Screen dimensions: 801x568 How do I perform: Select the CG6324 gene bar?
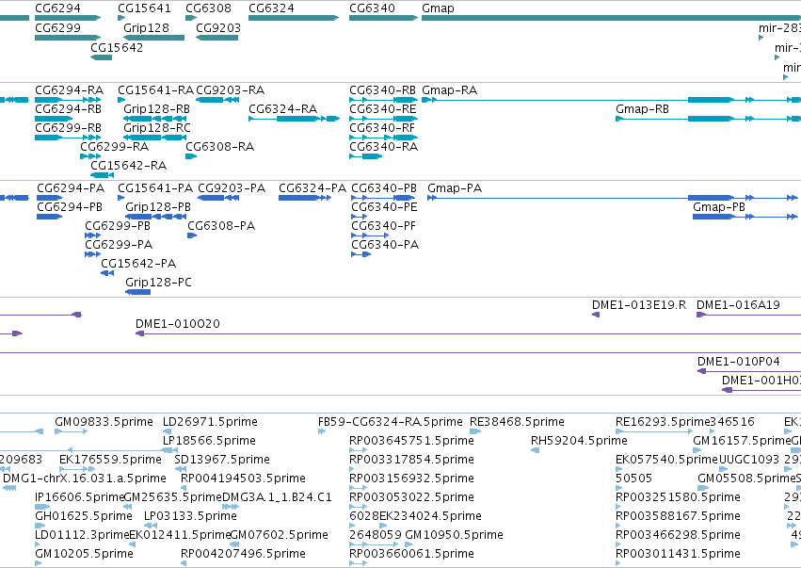(294, 18)
